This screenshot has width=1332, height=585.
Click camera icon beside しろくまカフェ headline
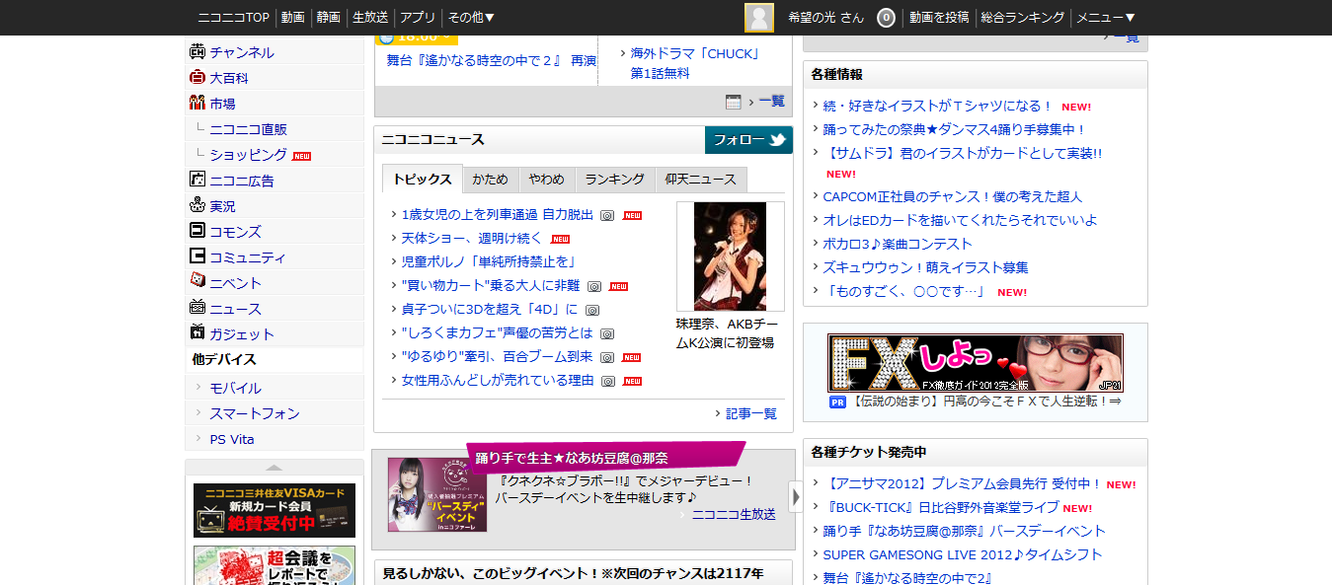tap(608, 333)
